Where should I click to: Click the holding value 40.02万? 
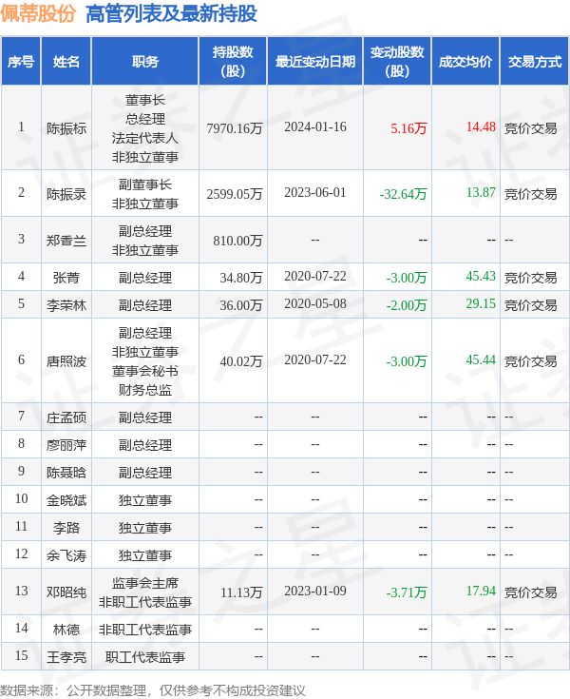point(241,361)
